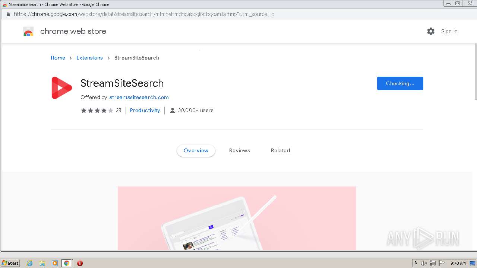Open the Productivity category link
The height and width of the screenshot is (268, 477).
pos(145,111)
